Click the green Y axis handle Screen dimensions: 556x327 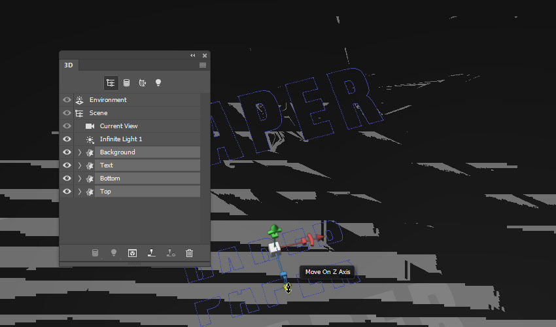tap(275, 230)
